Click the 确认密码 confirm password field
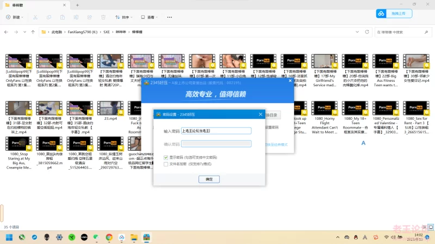This screenshot has width=435, height=244. click(216, 144)
